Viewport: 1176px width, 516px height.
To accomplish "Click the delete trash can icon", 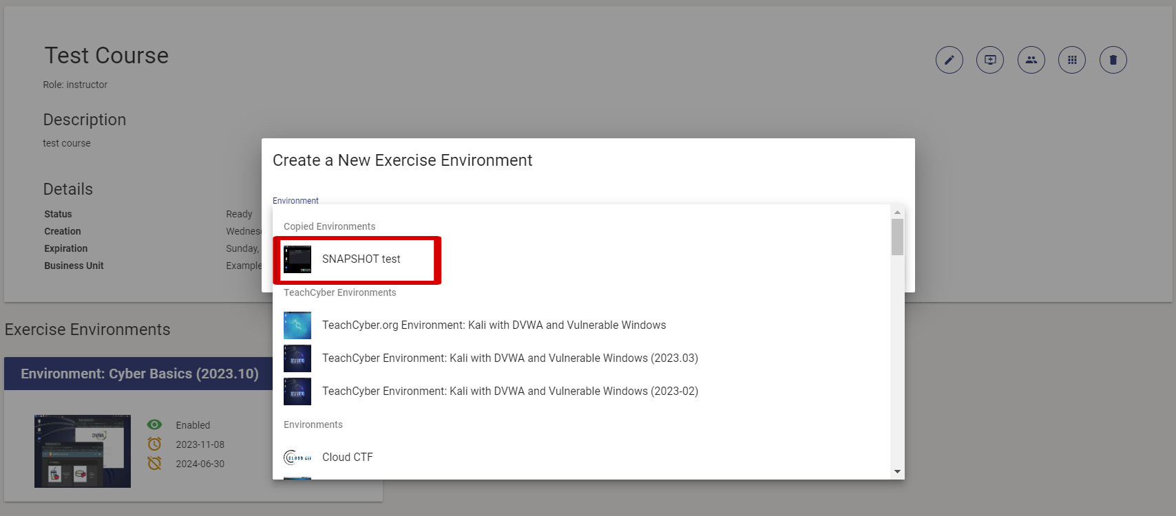I will pos(1113,60).
